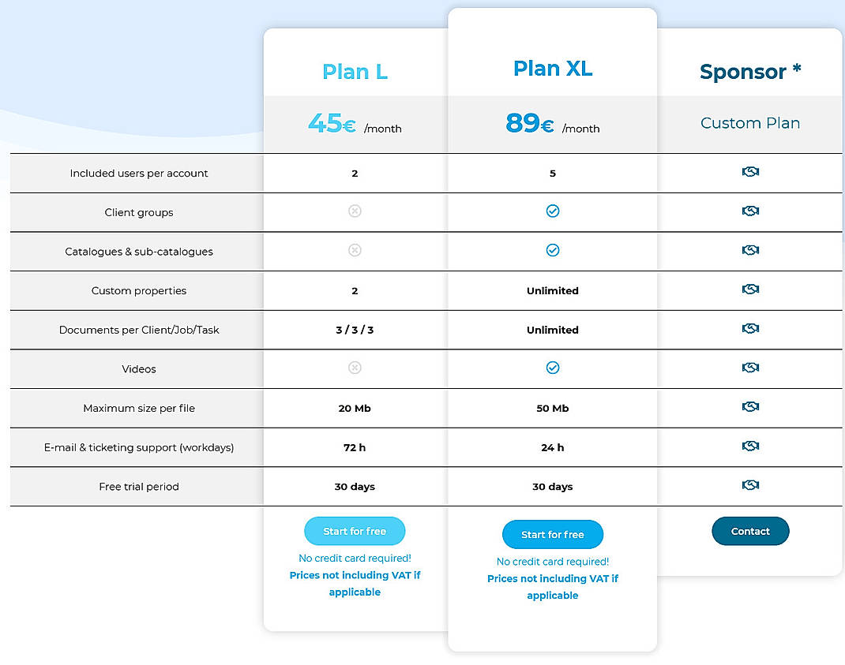845x665 pixels.
Task: Click the handshake icon for Catalogues & sub-catalogues
Action: click(x=750, y=251)
